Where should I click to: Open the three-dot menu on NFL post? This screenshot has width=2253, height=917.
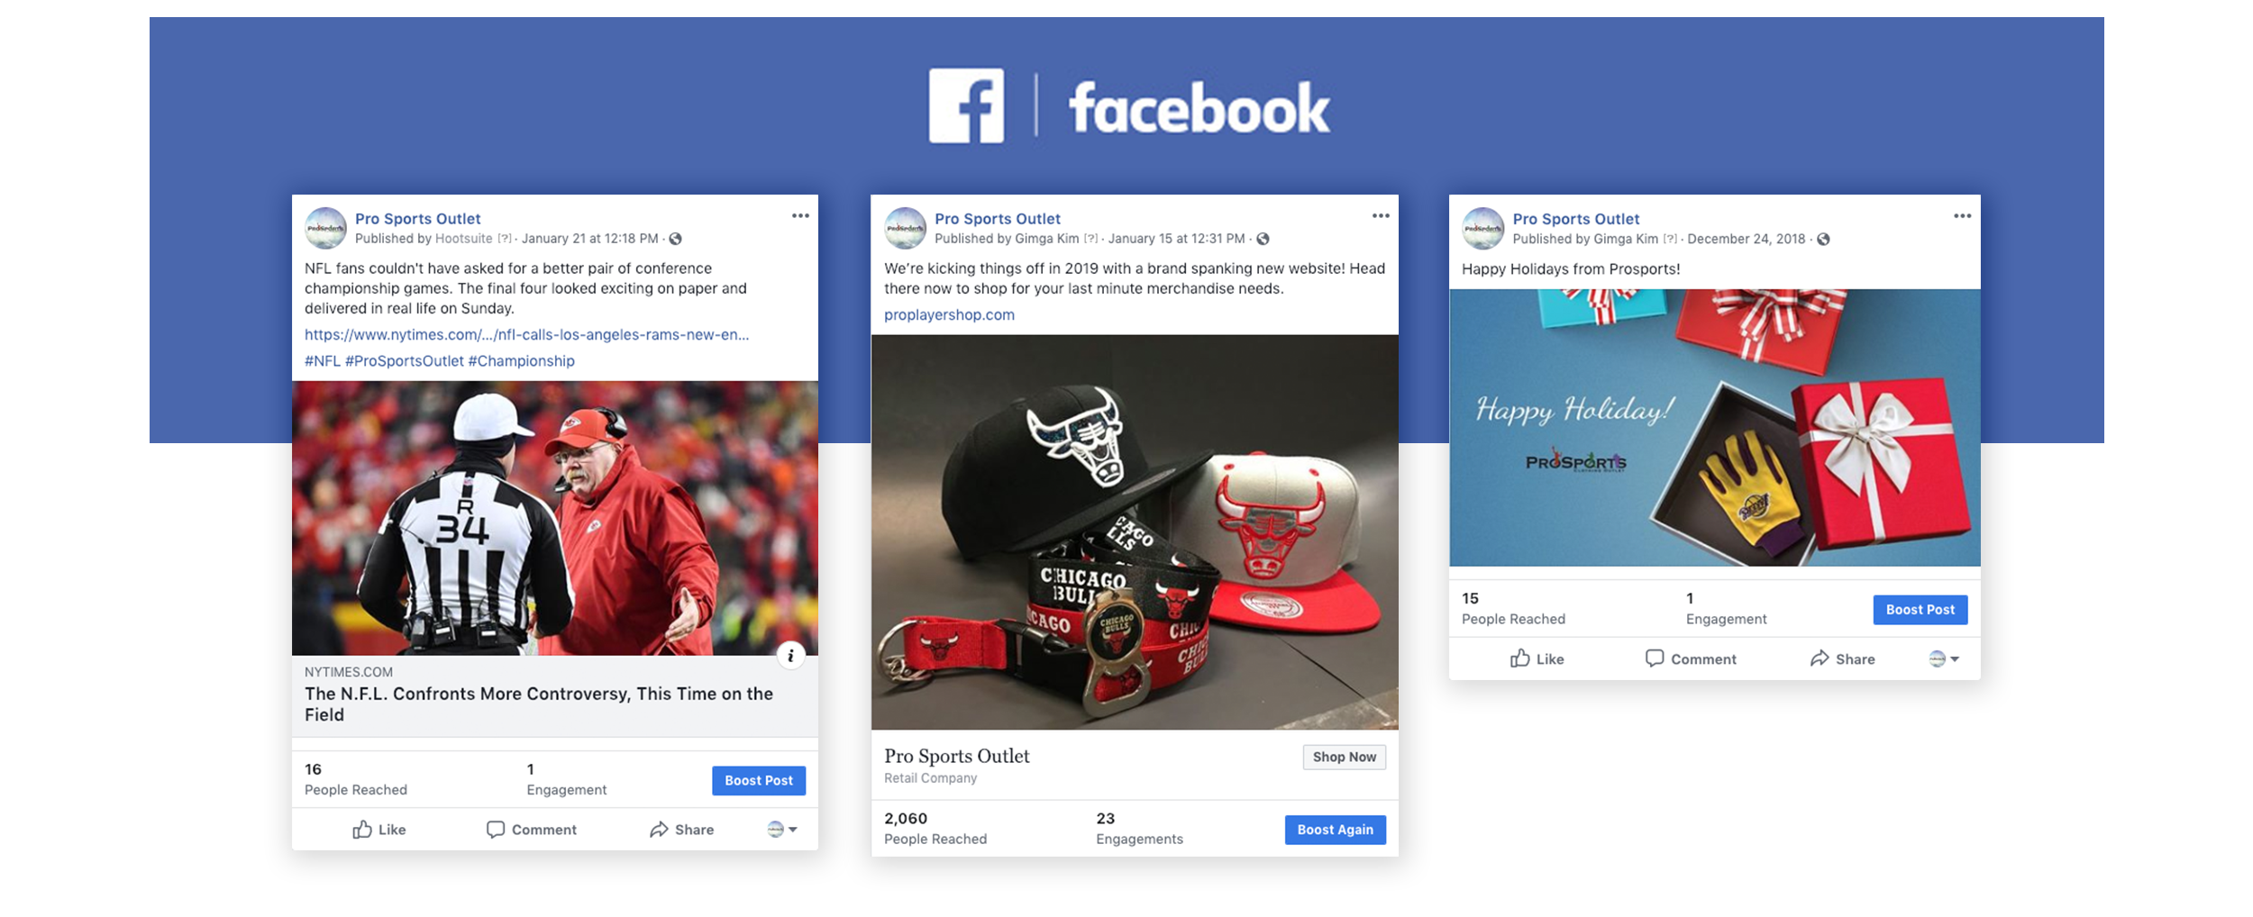[799, 216]
